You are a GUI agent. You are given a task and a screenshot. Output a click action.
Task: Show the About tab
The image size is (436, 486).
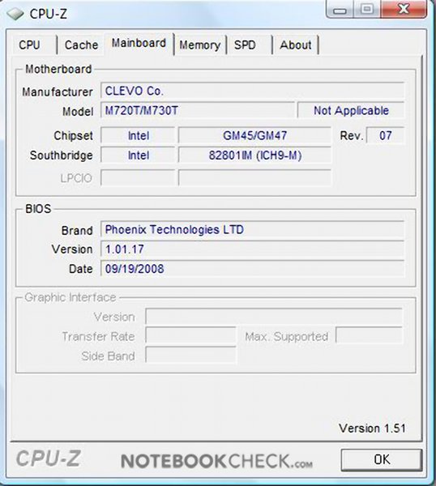296,45
